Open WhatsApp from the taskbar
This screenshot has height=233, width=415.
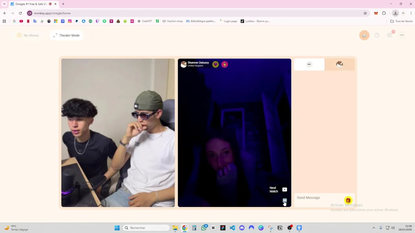204,228
